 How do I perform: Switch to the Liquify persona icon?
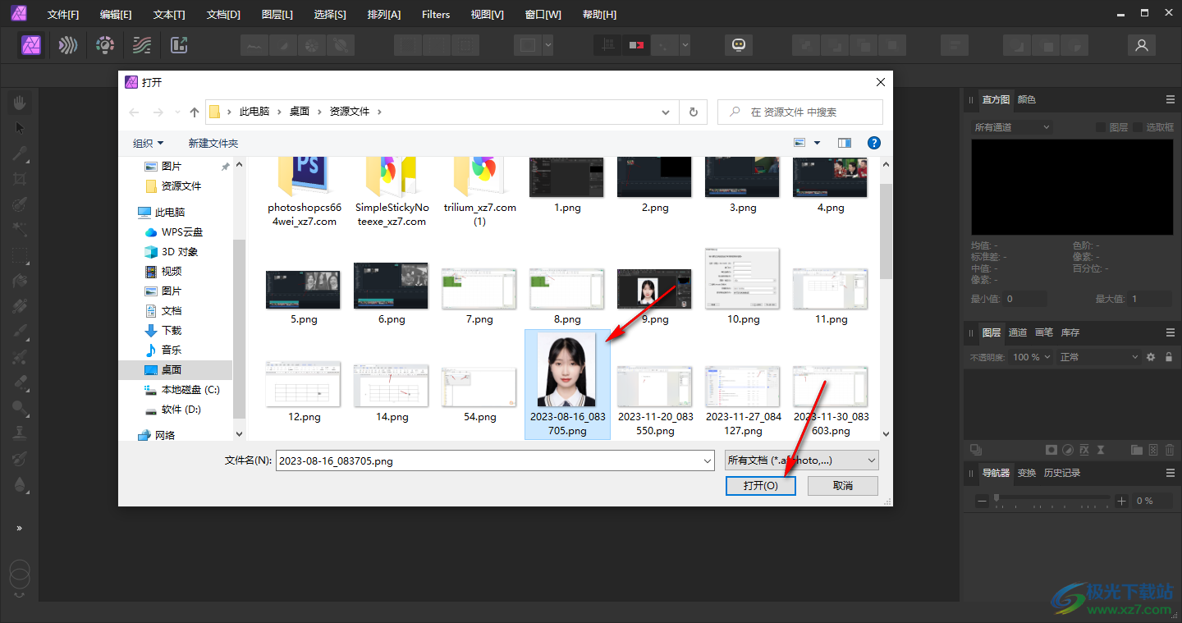coord(67,45)
